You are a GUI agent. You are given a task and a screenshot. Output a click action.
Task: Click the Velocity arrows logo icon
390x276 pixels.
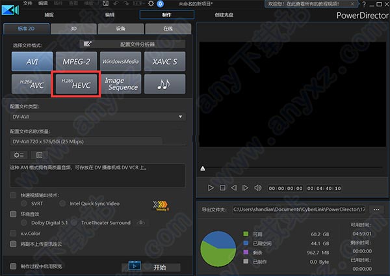click(161, 205)
